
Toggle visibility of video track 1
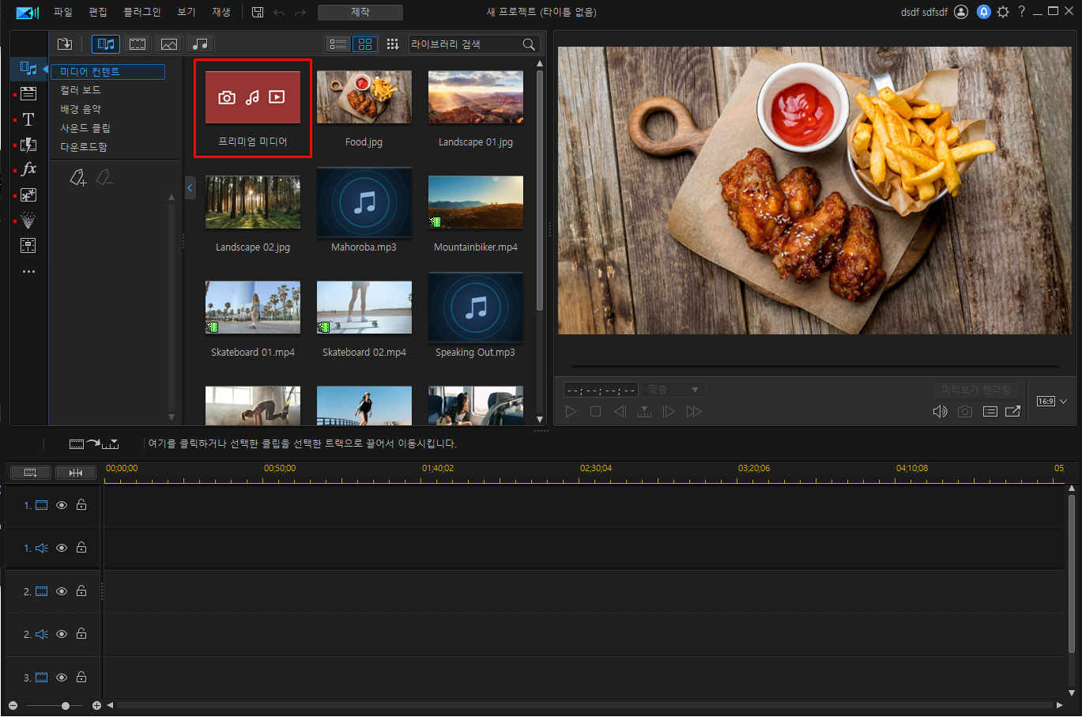pos(62,505)
